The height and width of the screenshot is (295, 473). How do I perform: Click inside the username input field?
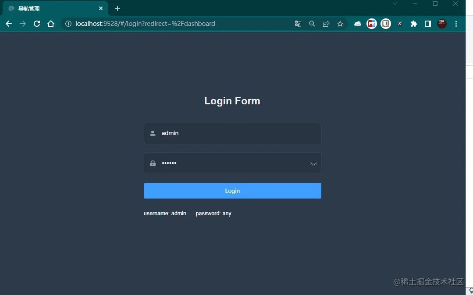219,133
